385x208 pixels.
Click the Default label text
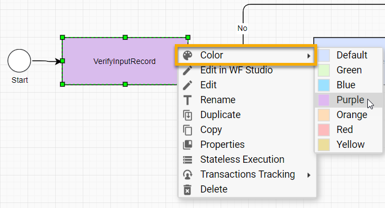coord(352,55)
